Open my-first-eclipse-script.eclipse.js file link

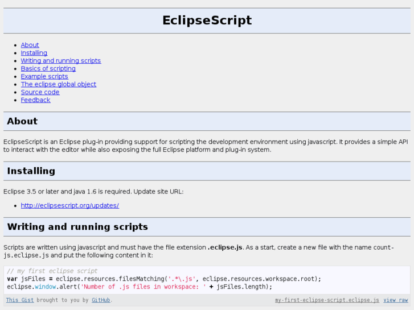(x=327, y=300)
